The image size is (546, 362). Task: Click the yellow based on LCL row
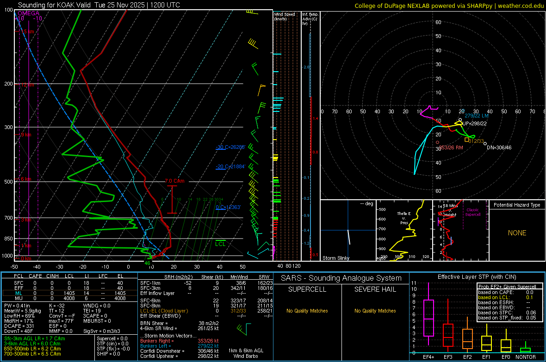(506, 297)
